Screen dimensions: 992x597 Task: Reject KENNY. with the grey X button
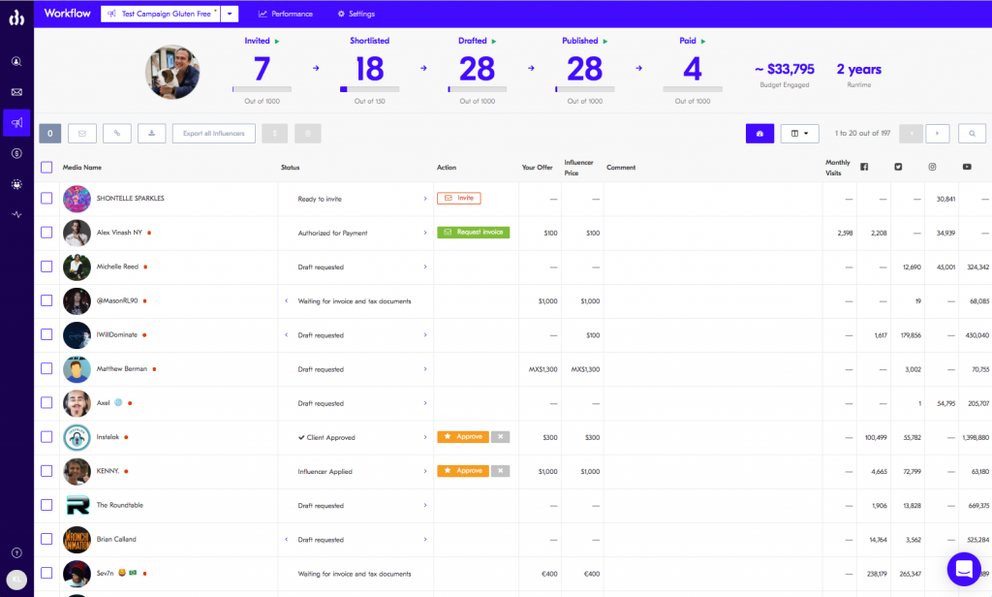click(x=501, y=471)
